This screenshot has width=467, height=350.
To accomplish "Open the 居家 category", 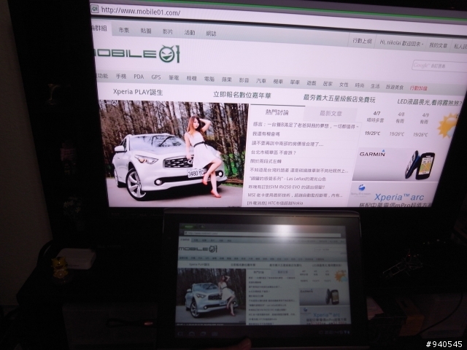I will pyautogui.click(x=328, y=84).
